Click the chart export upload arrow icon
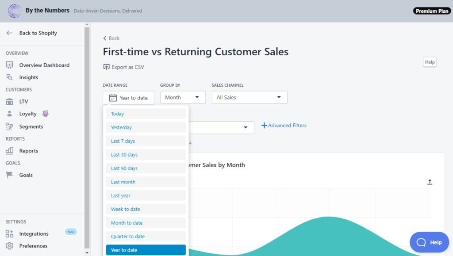The image size is (453, 256). (x=430, y=182)
